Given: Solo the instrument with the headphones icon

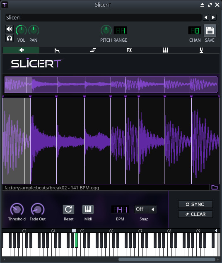Looking at the screenshot, I should click(x=10, y=38).
